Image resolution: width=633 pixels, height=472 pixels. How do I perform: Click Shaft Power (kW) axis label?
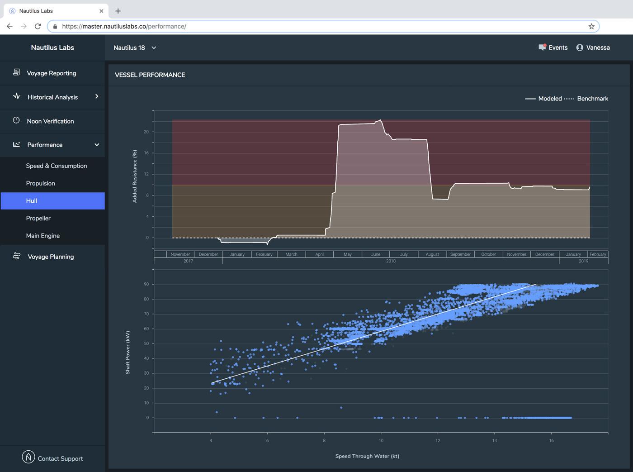[128, 353]
